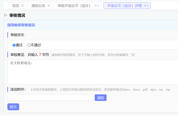
Task: Submit the review with 提交 button
Action: [x=13, y=107]
